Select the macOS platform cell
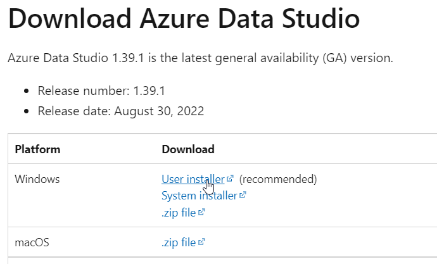The image size is (437, 264). coord(32,242)
